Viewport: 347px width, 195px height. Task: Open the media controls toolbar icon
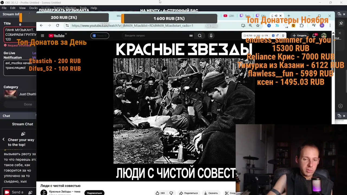click(314, 25)
